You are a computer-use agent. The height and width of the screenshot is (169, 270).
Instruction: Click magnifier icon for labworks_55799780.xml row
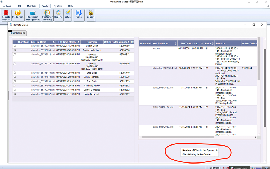click(x=15, y=46)
